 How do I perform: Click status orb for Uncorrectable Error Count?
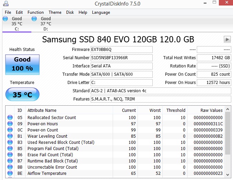click(x=10, y=167)
